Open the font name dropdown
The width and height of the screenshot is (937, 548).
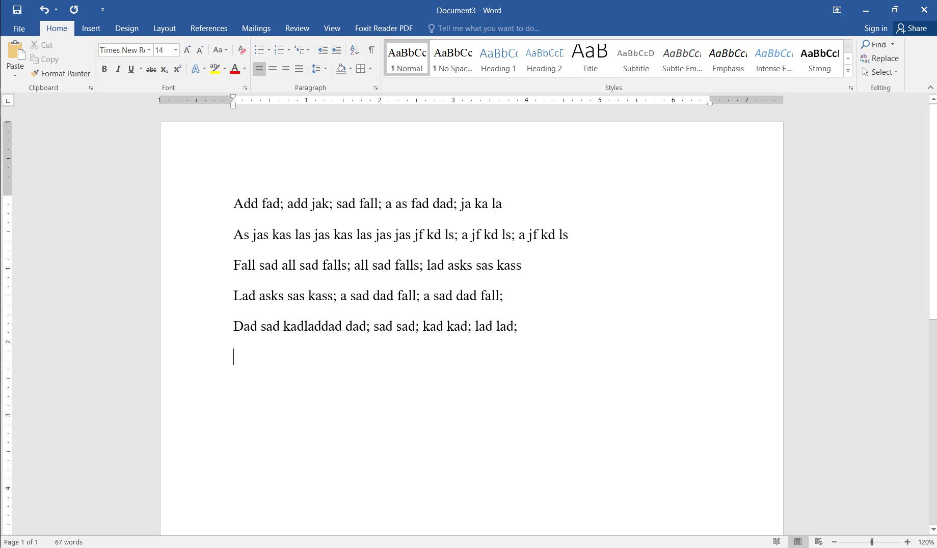pyautogui.click(x=149, y=50)
